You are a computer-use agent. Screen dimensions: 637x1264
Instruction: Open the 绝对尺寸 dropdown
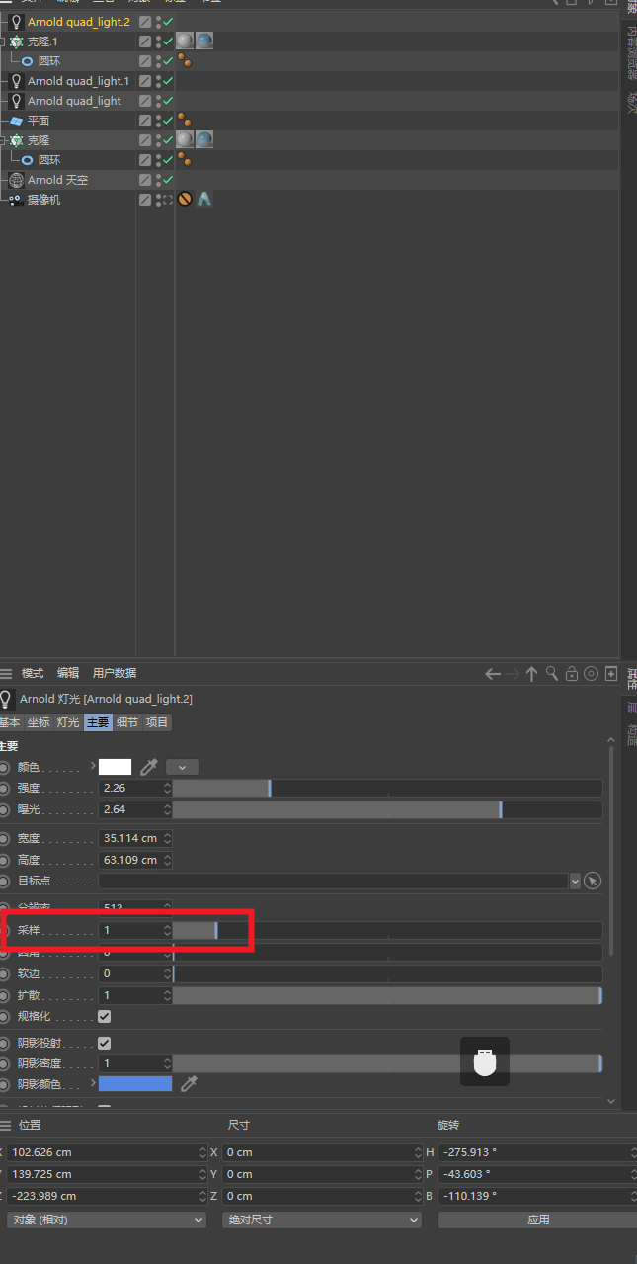(322, 1220)
